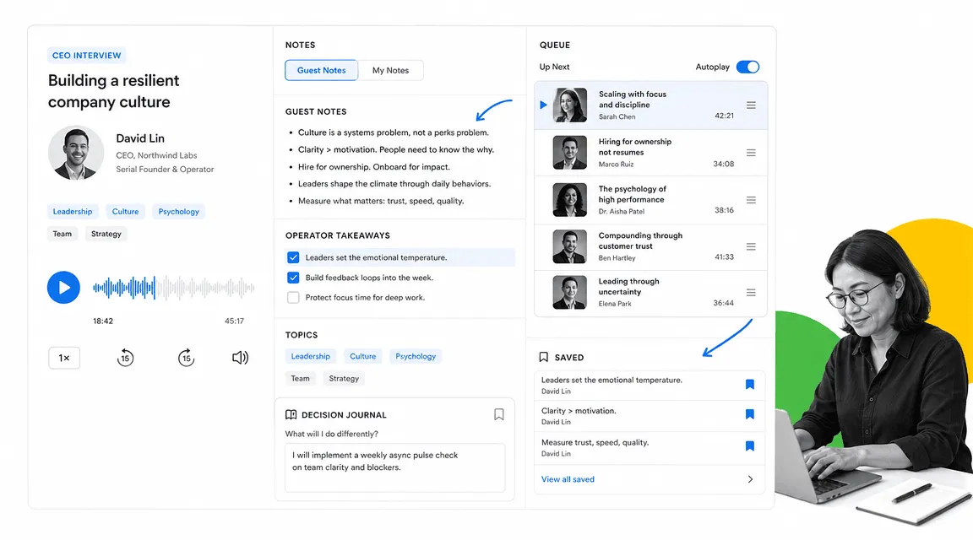Screen dimensions: 973x540
Task: Uncheck 'Leaders set the emotional temperature'
Action: (x=294, y=257)
